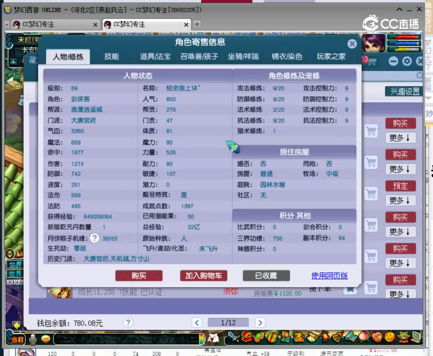Image resolution: width=433 pixels, height=356 pixels.
Task: Open the quest scroll icon in the bottom toolbar
Action: click(313, 337)
